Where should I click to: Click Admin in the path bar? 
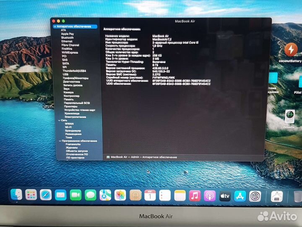(x=135, y=157)
